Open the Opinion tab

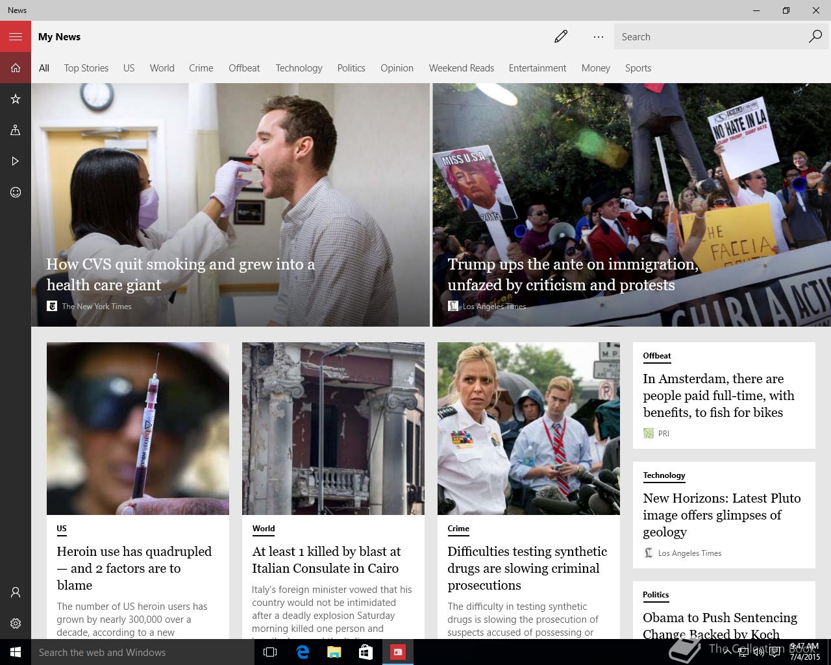click(397, 68)
